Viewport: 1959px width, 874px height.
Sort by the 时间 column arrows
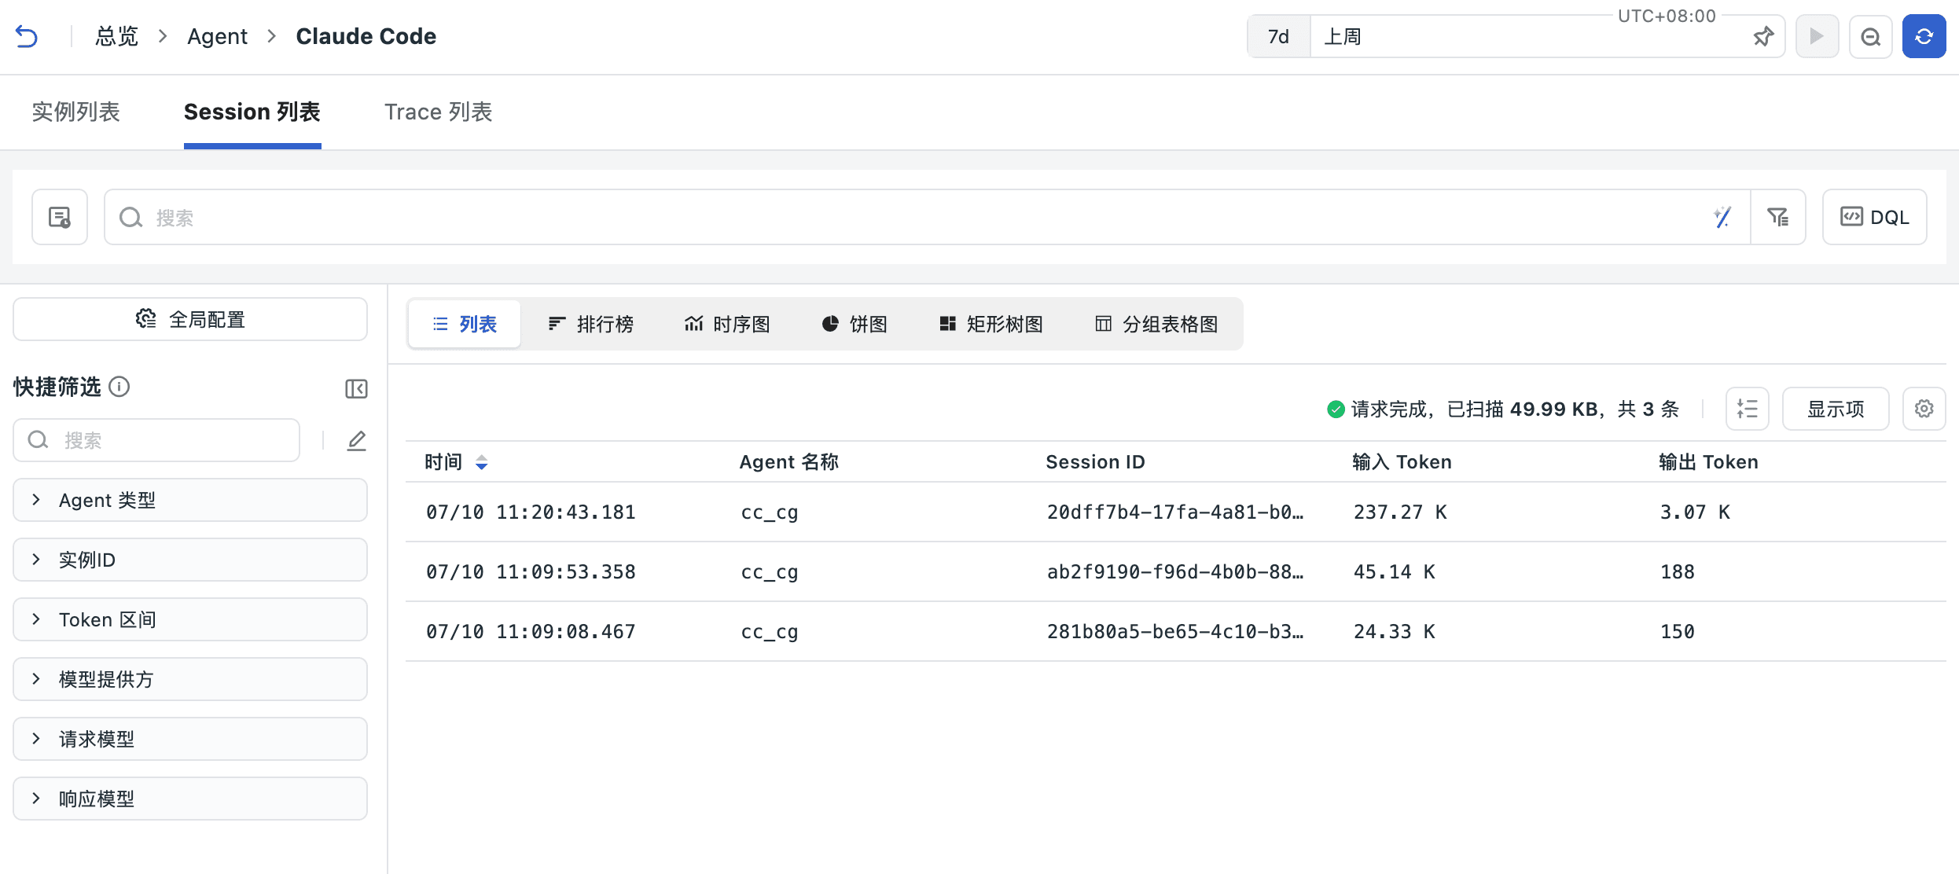point(482,462)
